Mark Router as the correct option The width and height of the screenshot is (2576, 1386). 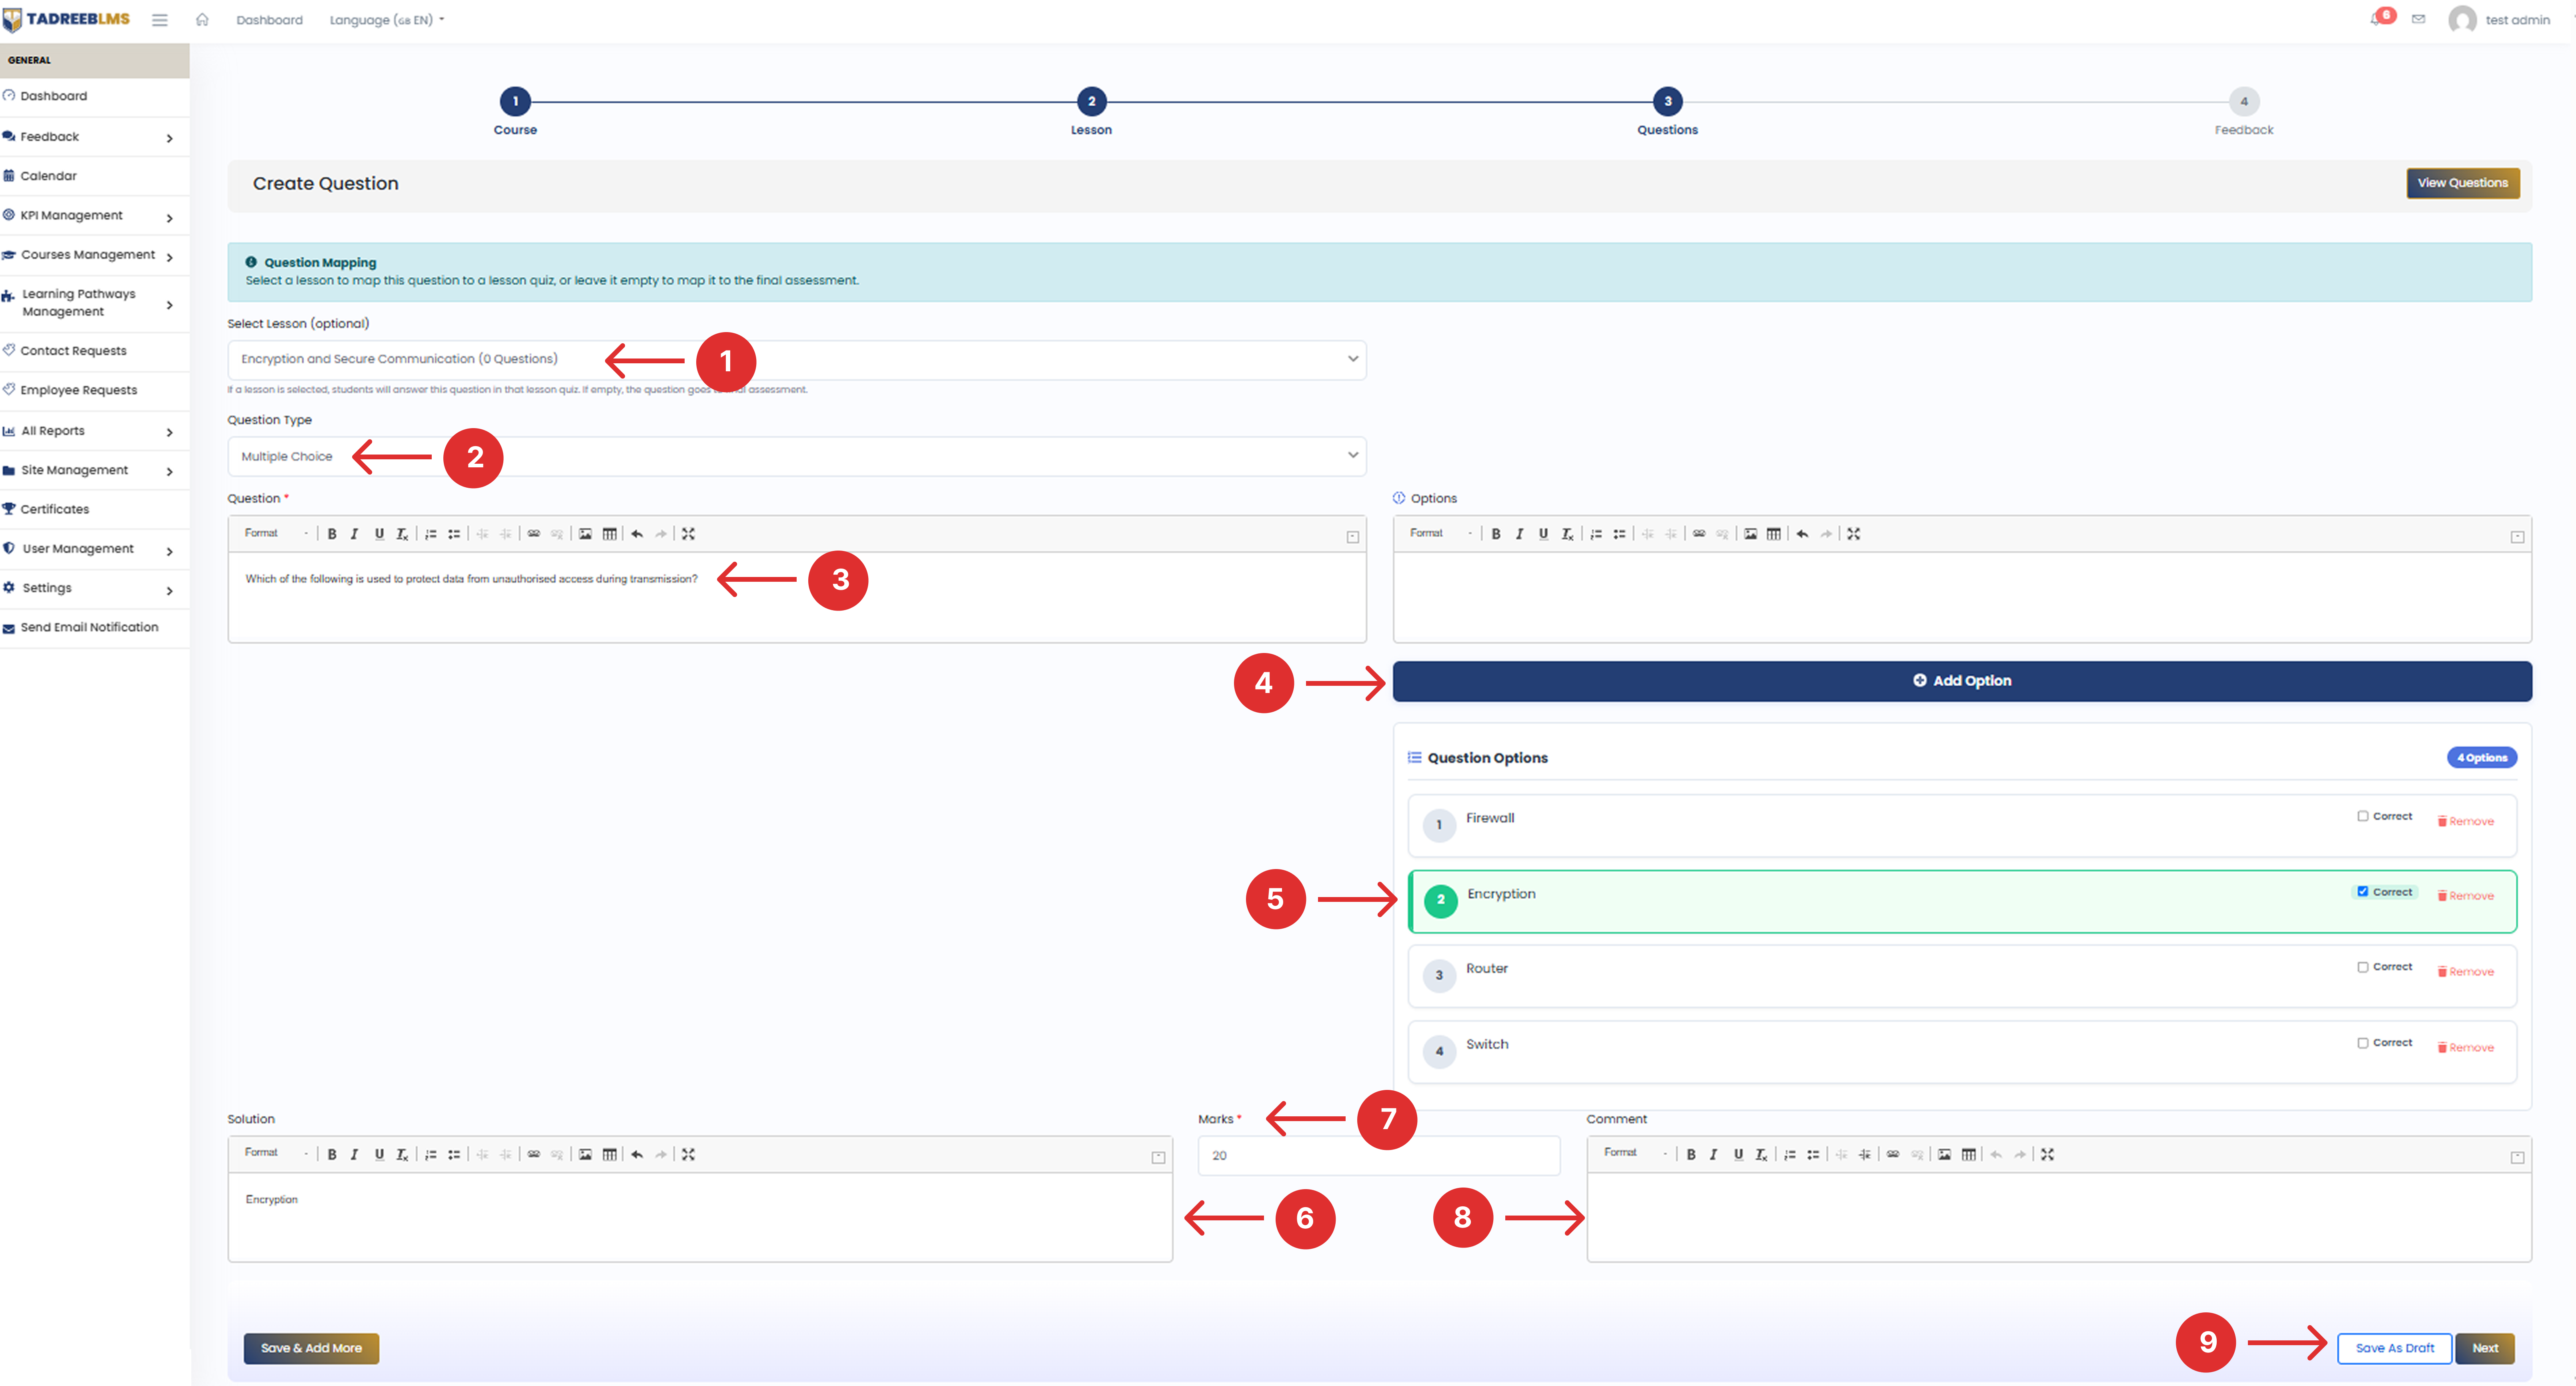pyautogui.click(x=2363, y=967)
